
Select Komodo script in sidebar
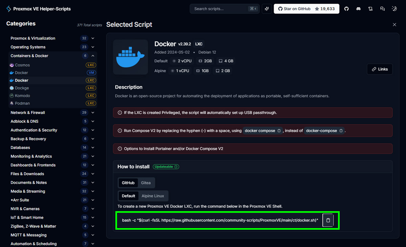(x=53, y=96)
